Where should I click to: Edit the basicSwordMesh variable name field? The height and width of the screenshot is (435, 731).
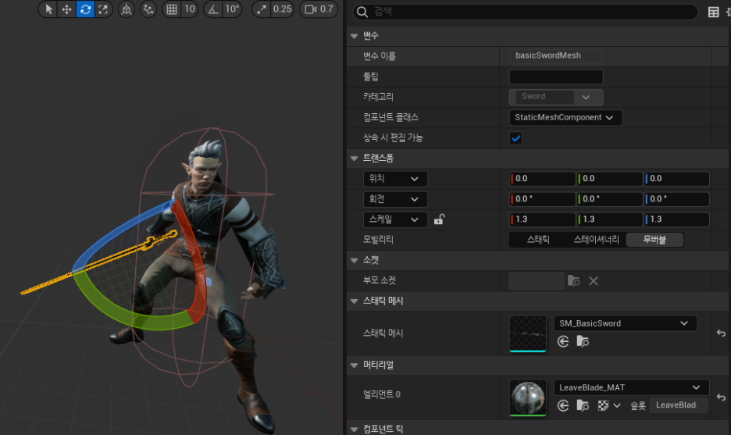(x=556, y=56)
